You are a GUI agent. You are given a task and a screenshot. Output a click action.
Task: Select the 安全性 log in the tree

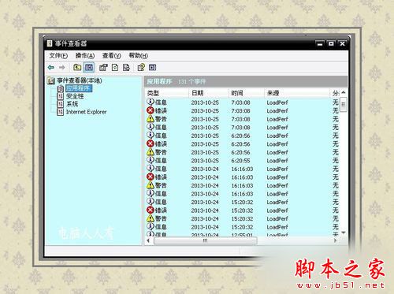tap(75, 96)
